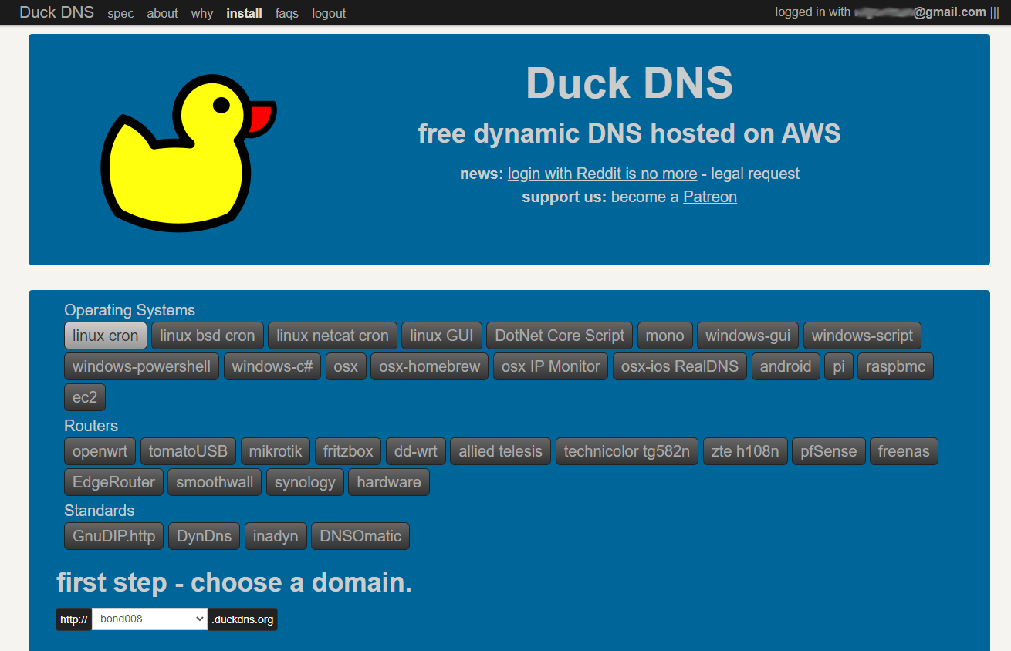Select technicolor tg582n button

[x=627, y=451]
